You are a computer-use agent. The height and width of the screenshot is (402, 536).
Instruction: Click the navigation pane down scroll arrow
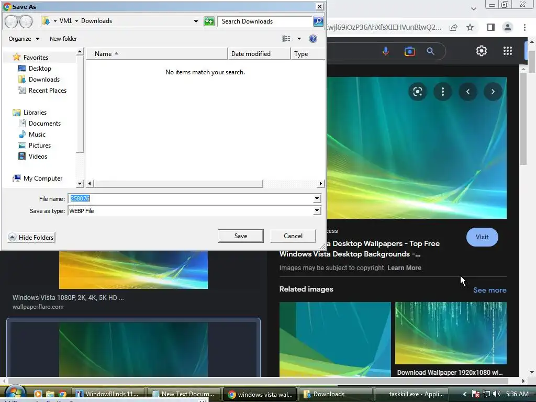point(80,184)
